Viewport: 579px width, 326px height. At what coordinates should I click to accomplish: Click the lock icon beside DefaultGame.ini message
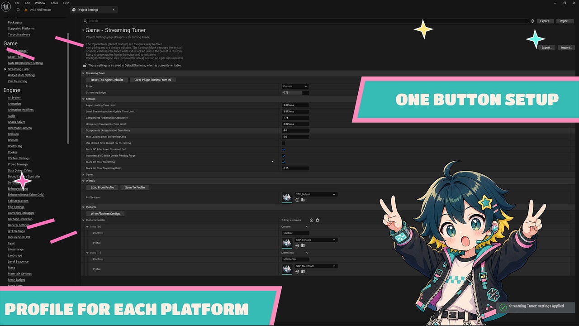pos(85,65)
